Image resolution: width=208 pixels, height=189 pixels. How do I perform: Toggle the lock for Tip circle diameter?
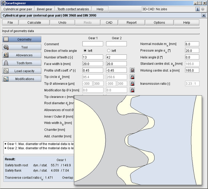tap(132, 77)
